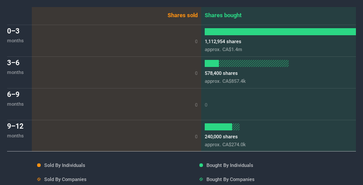Click the striped Sold By Companies legend icon
The width and height of the screenshot is (363, 185).
[39, 179]
